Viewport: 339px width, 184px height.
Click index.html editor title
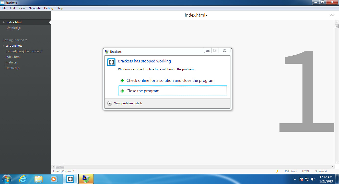coord(195,15)
